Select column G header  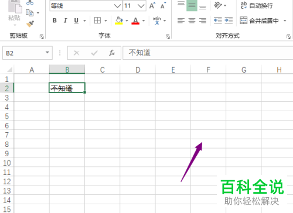tap(244, 70)
